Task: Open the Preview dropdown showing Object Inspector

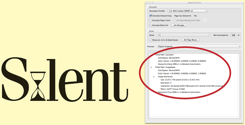Action: pos(199,46)
